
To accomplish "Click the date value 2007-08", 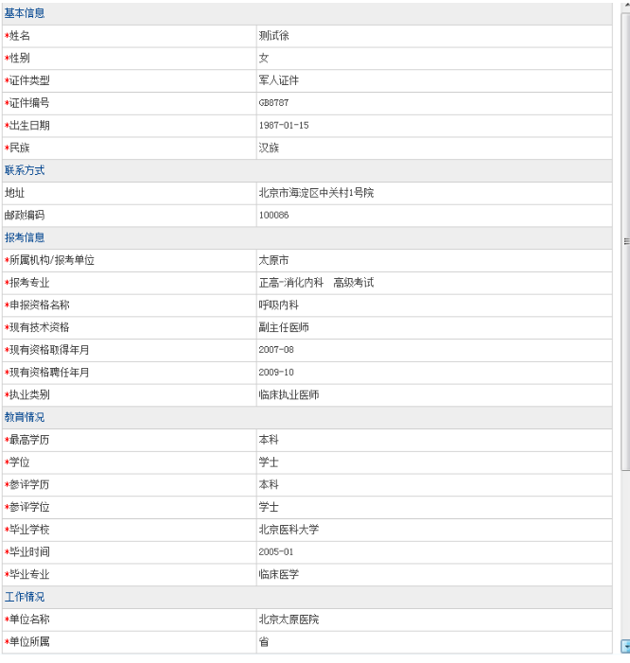I will point(276,350).
